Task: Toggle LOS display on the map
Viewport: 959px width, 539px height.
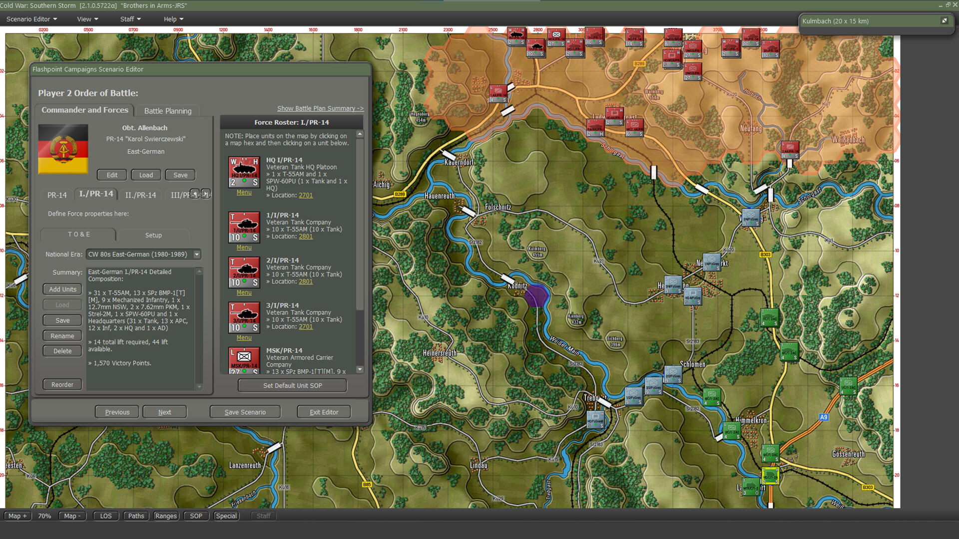Action: (105, 516)
